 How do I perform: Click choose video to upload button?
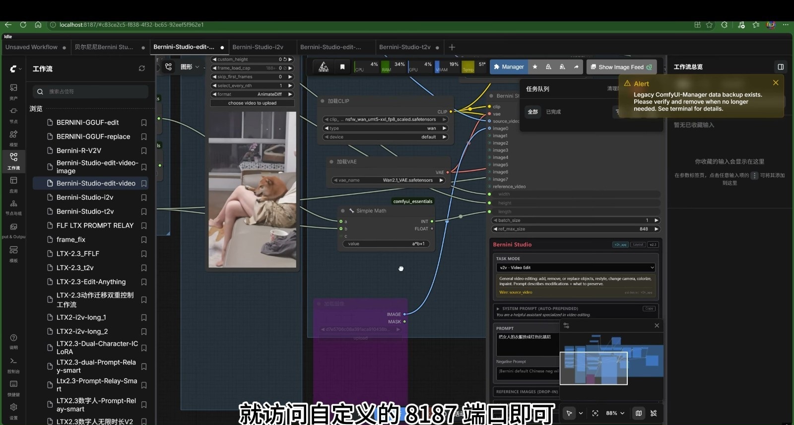pos(252,103)
